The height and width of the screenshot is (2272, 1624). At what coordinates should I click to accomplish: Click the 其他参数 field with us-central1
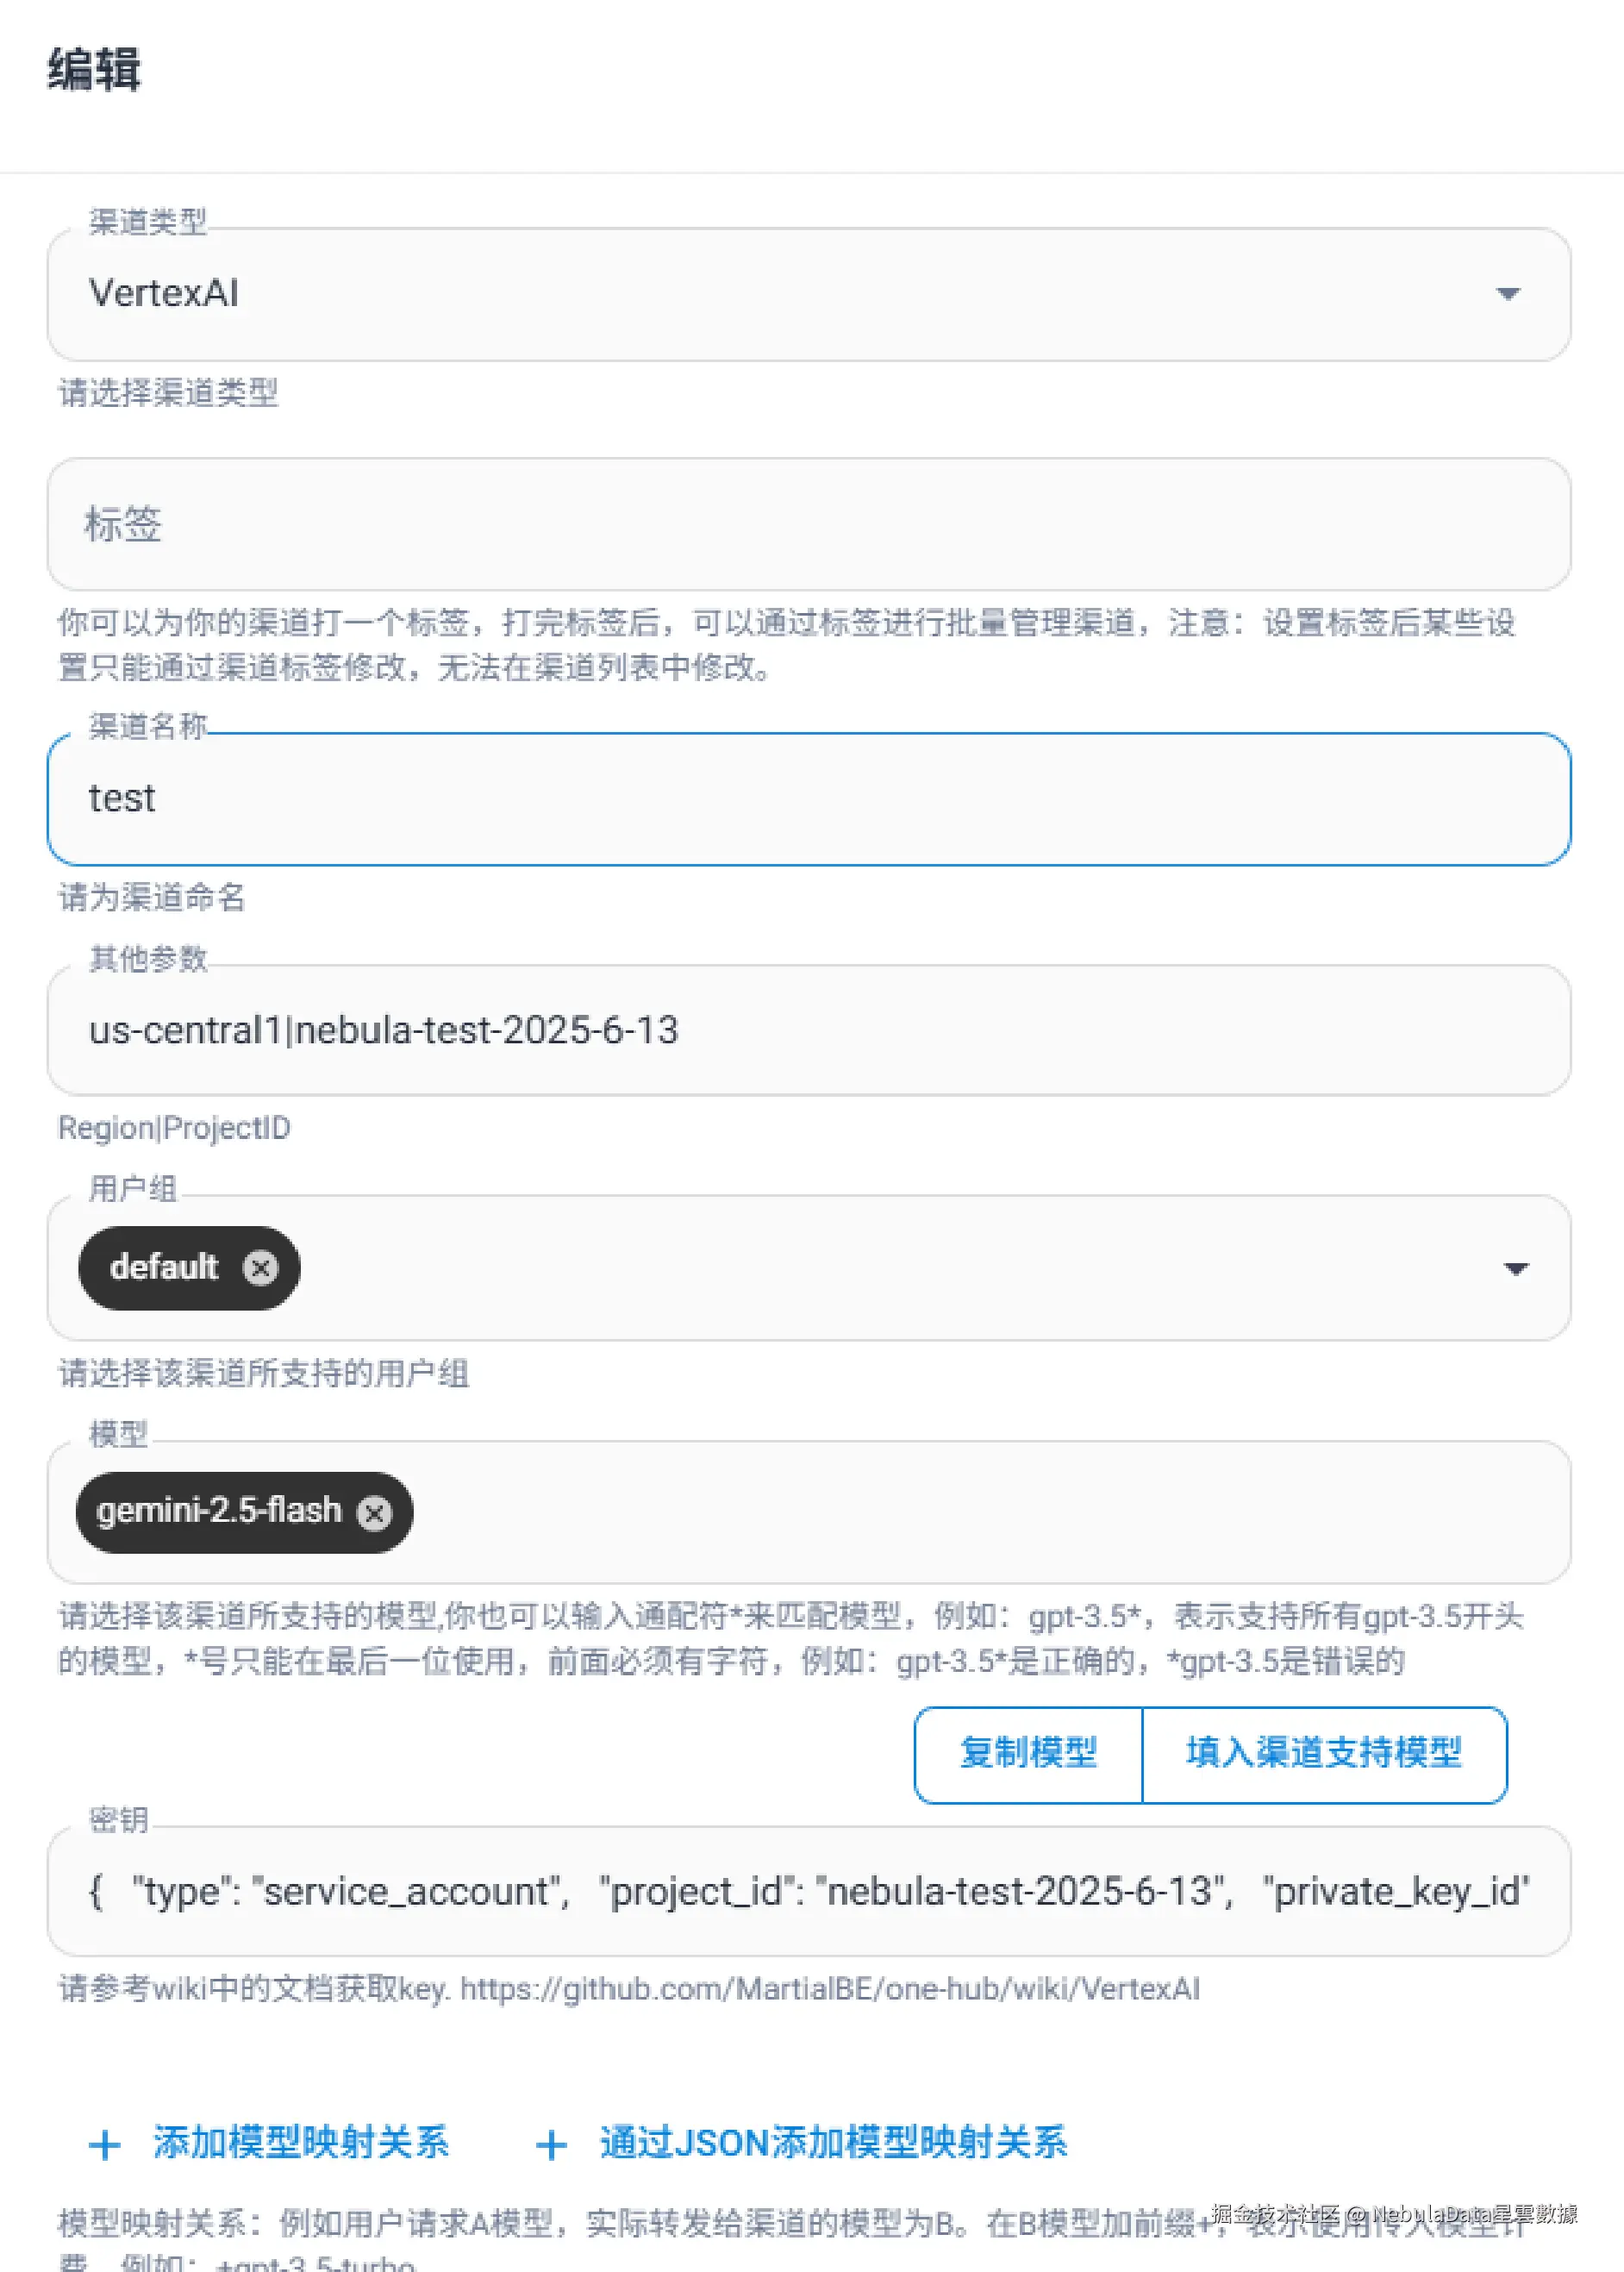click(808, 1030)
